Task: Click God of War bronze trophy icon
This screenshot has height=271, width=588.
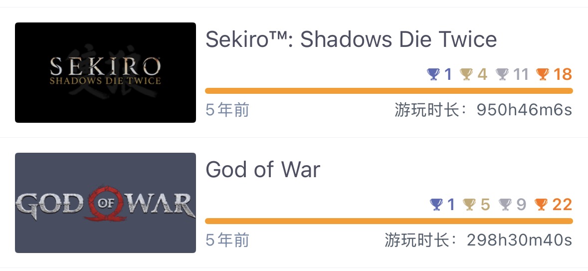Action: pos(541,205)
